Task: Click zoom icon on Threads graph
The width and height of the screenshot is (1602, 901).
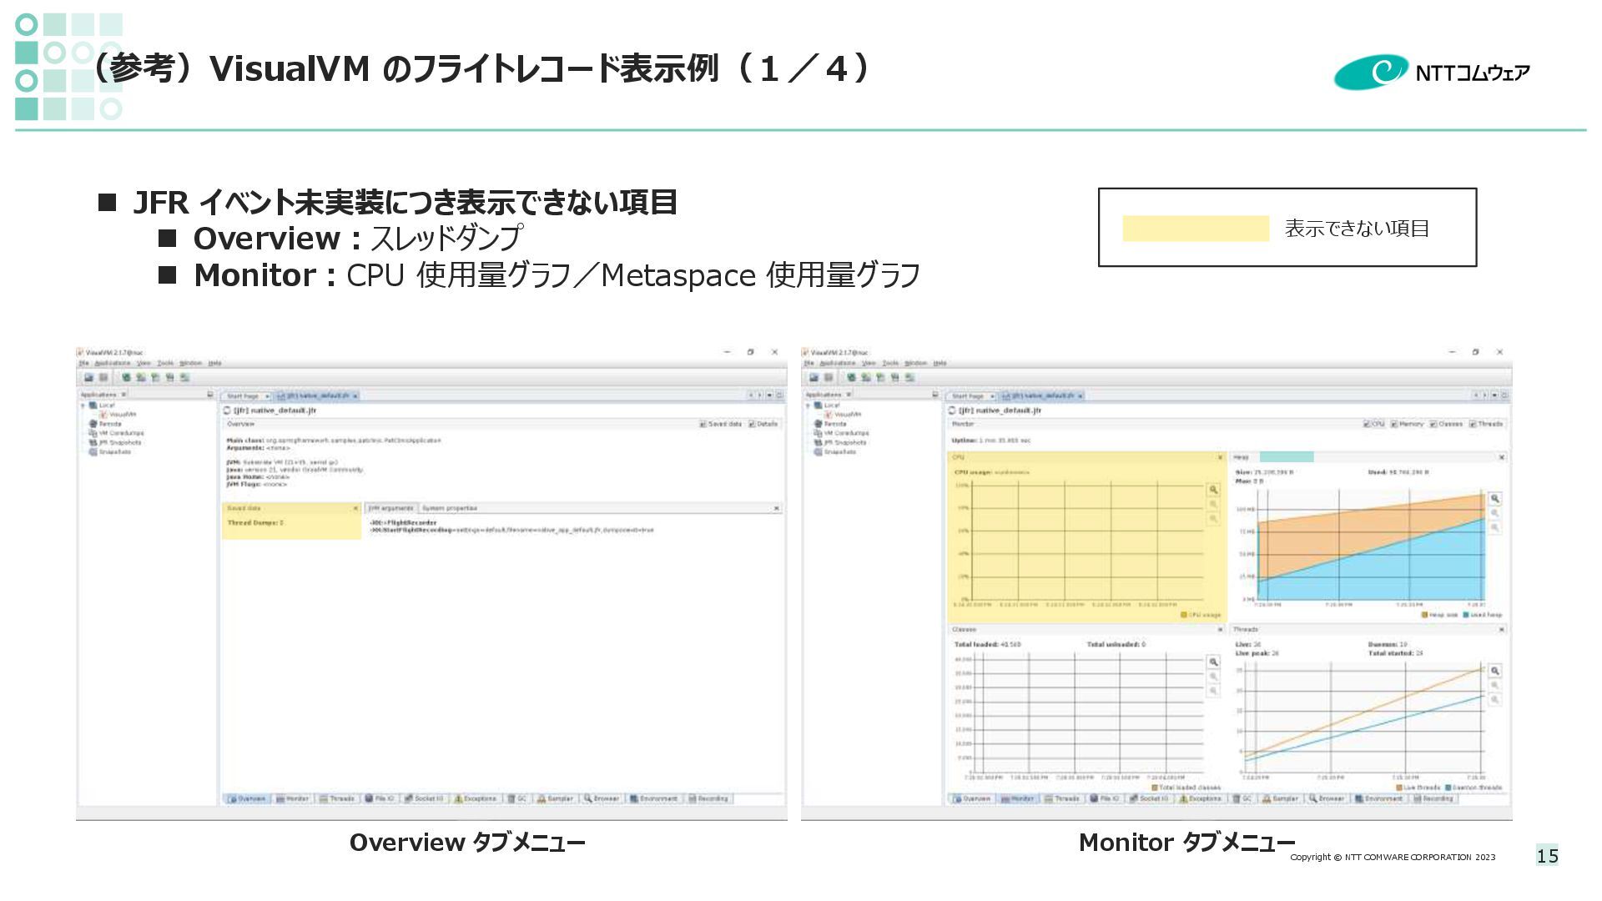Action: point(1495,671)
